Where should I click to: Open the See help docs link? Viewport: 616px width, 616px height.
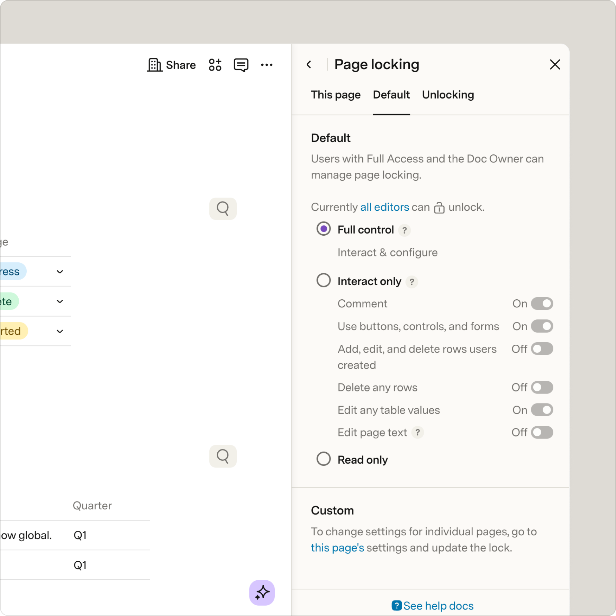click(438, 606)
